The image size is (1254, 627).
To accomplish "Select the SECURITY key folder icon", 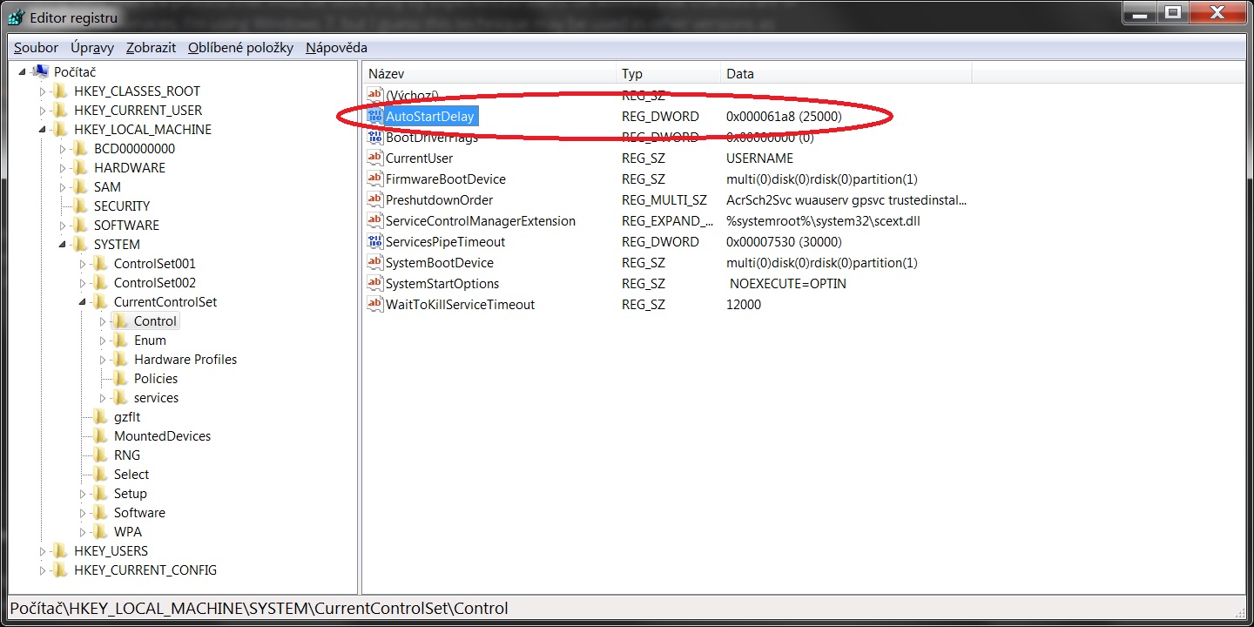I will pos(80,206).
